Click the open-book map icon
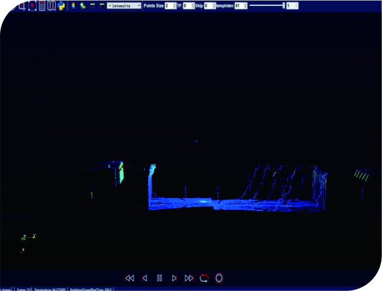This screenshot has height=291, width=382. [51, 6]
